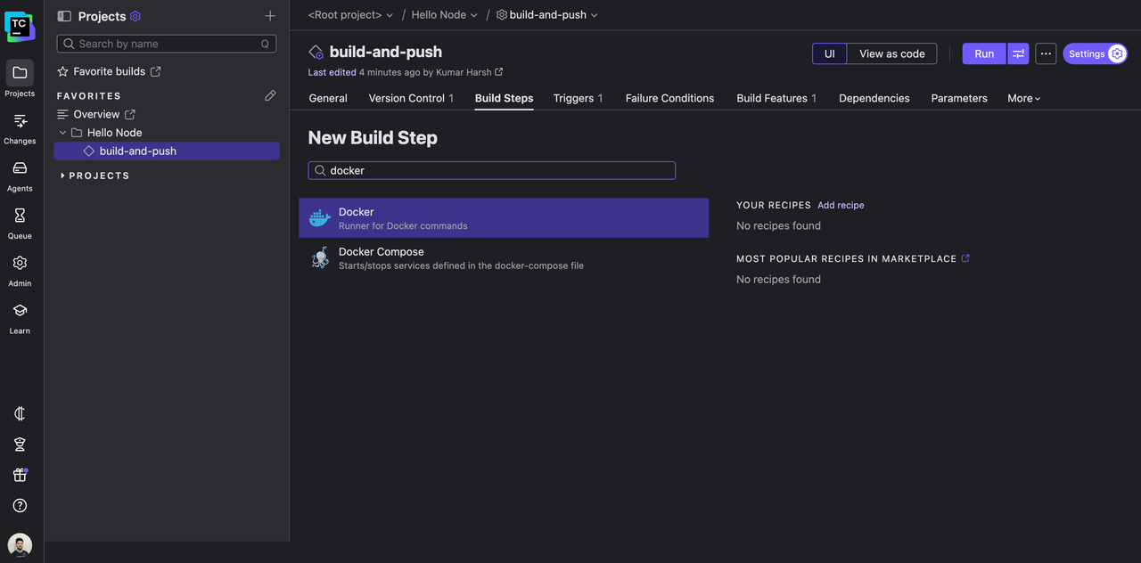This screenshot has width=1141, height=563.
Task: Click the Add recipe link
Action: (841, 205)
